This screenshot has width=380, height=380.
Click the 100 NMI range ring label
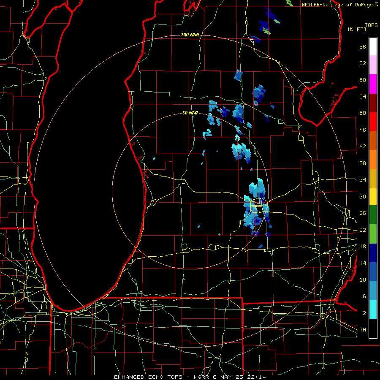pos(190,35)
